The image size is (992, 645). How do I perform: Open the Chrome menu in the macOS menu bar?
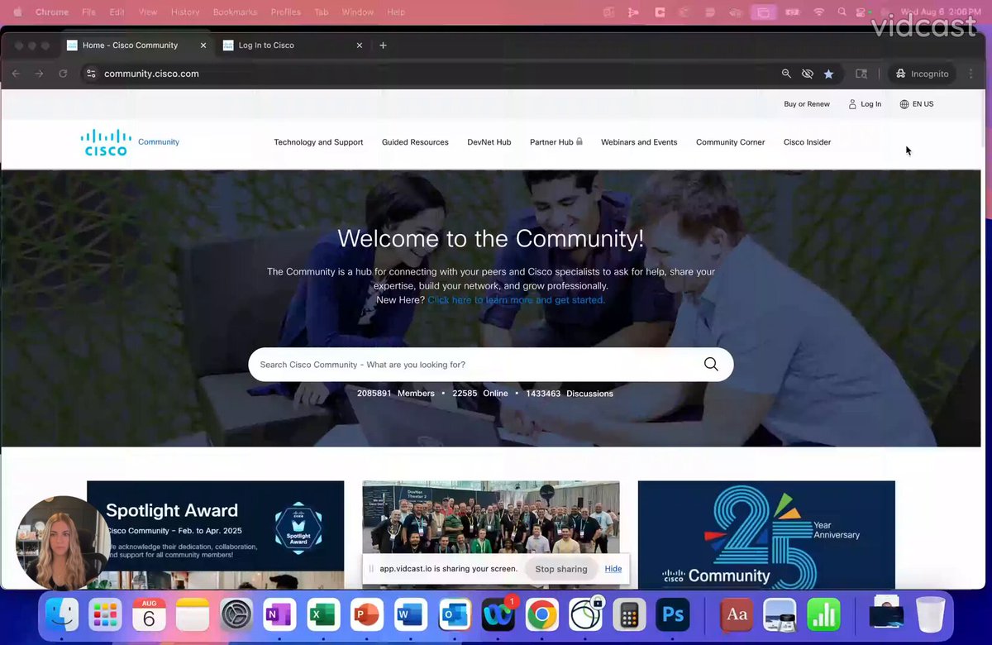tap(52, 12)
